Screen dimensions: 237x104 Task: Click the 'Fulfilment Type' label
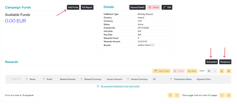click(x=111, y=14)
